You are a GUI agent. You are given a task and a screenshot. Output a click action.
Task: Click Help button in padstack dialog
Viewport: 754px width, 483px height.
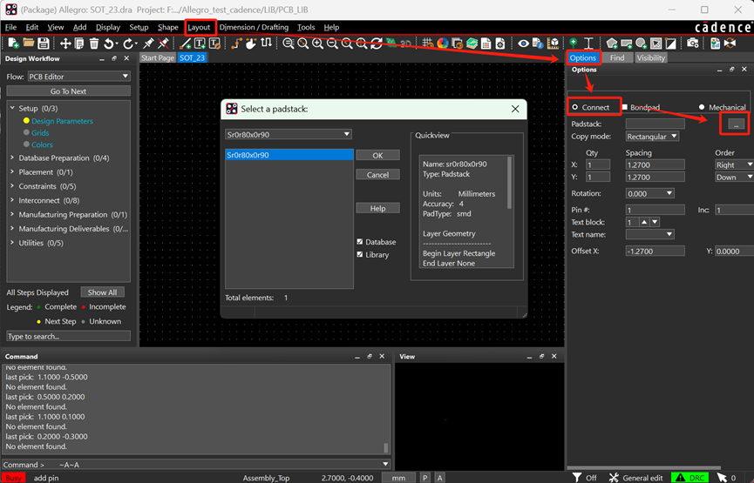pyautogui.click(x=377, y=208)
